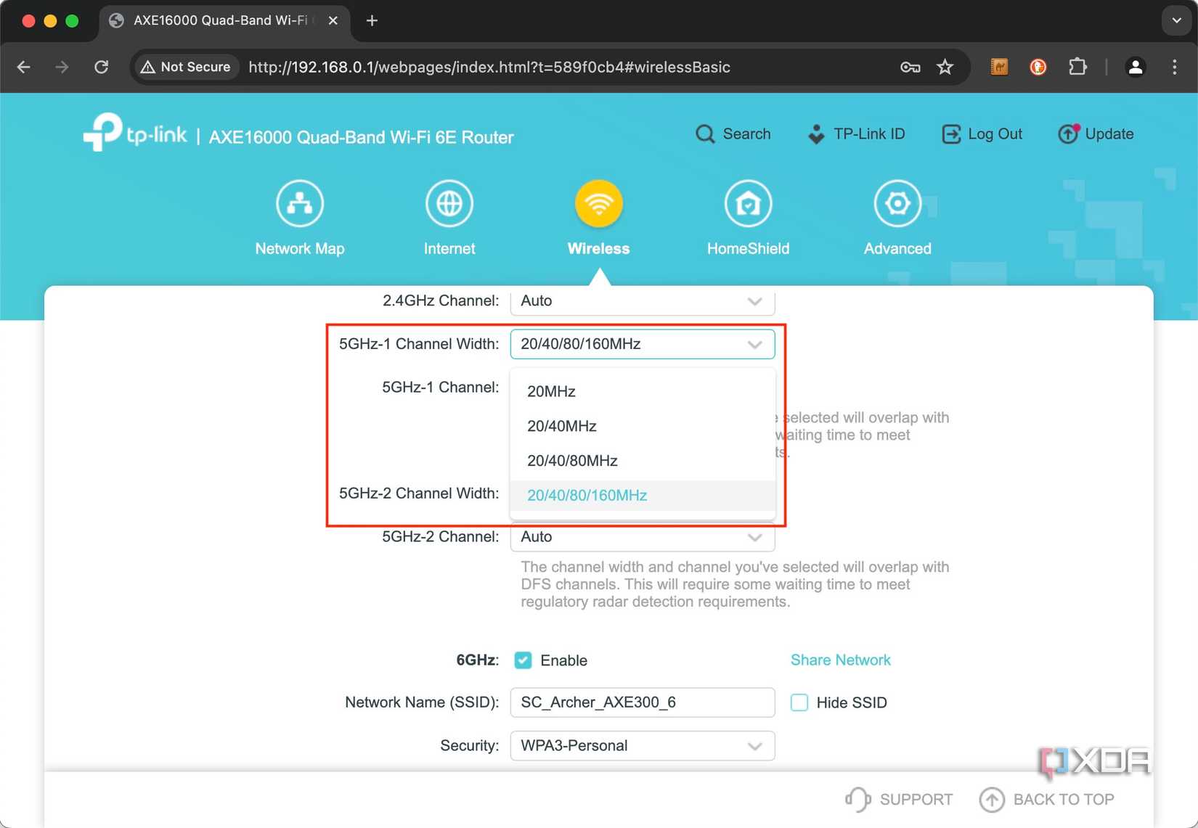The width and height of the screenshot is (1198, 828).
Task: Click the browser password key icon
Action: click(x=909, y=67)
